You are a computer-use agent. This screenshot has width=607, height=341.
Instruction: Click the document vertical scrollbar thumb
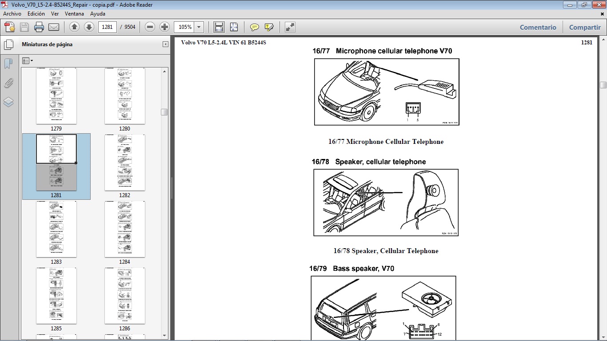point(603,85)
